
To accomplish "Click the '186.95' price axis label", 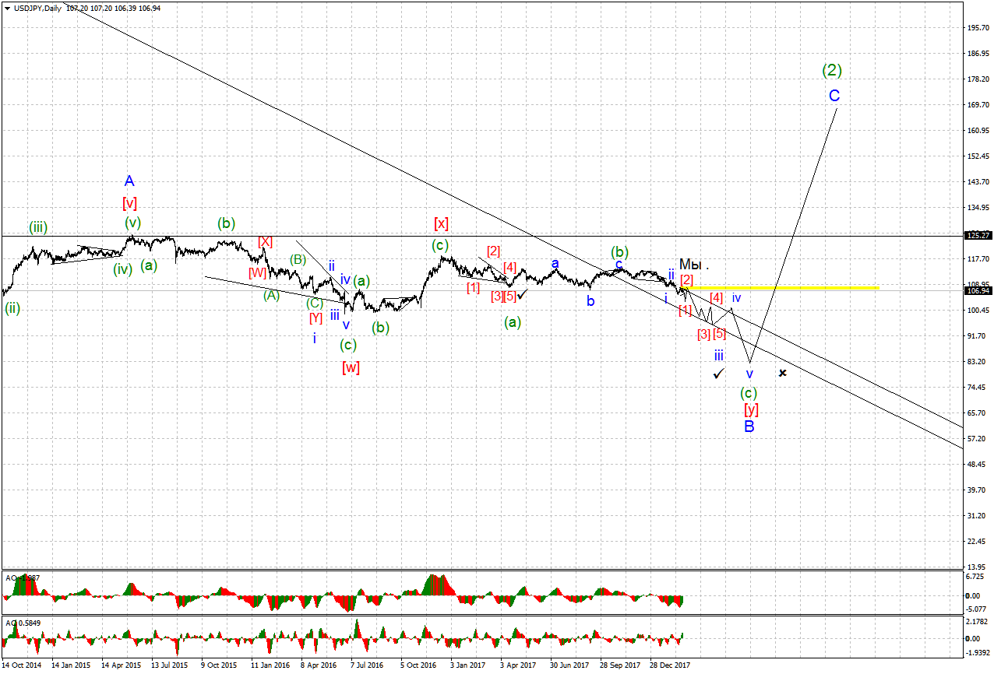I will (x=978, y=53).
